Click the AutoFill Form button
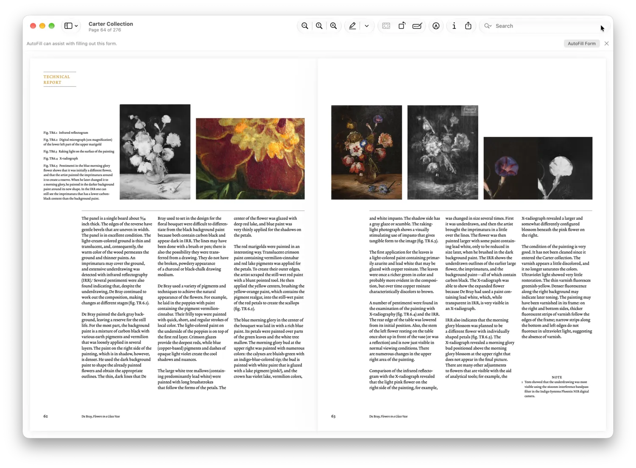 coord(582,44)
